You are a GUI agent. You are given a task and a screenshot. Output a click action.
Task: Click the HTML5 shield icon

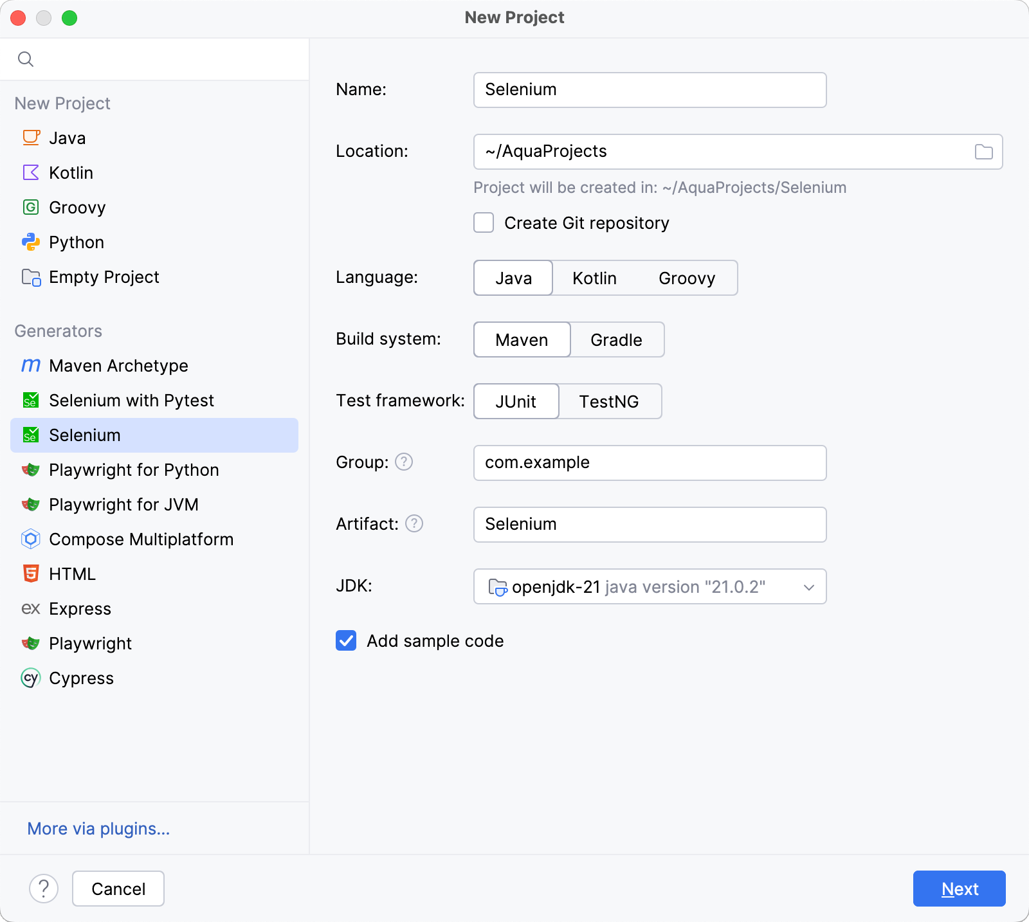(x=31, y=574)
